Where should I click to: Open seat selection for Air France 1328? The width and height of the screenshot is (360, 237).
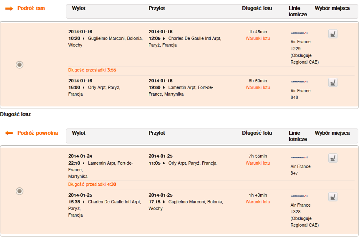pyautogui.click(x=333, y=197)
